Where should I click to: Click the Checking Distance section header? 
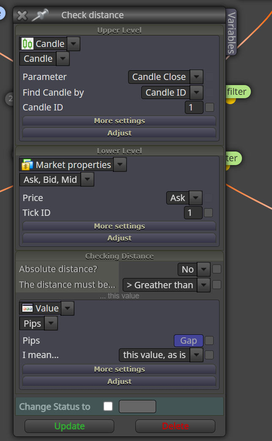tap(119, 256)
